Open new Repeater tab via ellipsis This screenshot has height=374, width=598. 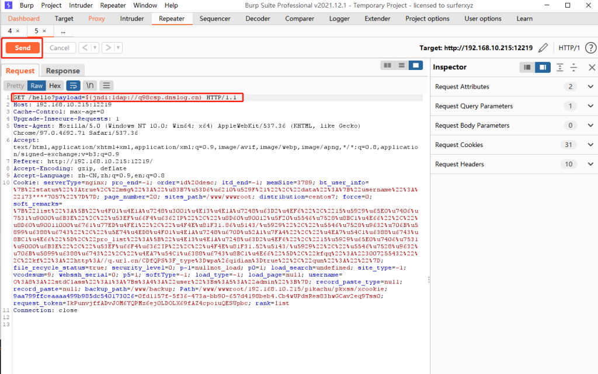click(63, 32)
